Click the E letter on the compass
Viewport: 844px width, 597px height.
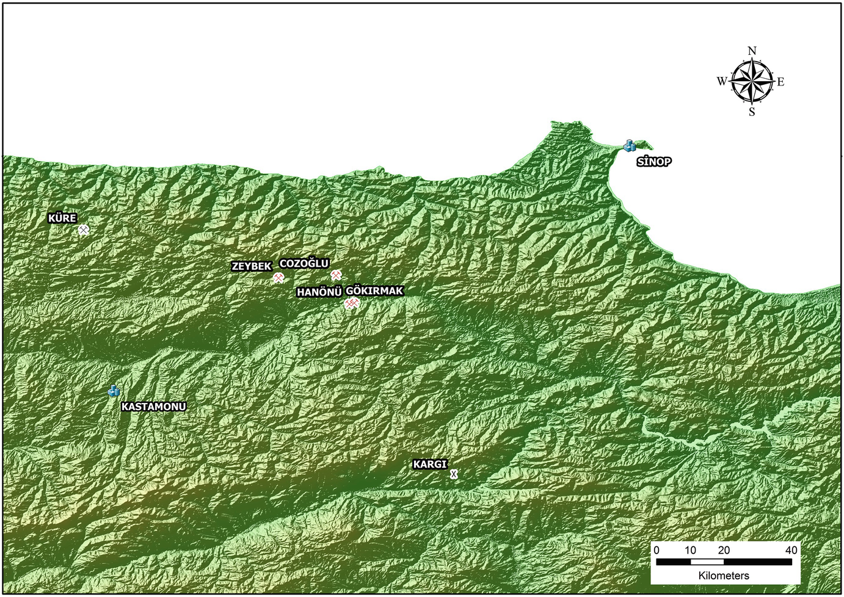click(x=780, y=82)
